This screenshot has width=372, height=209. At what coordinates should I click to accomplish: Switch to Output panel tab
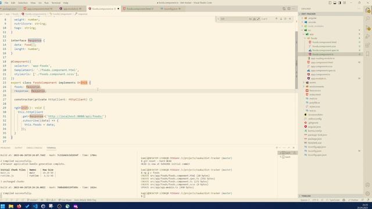(x=18, y=147)
